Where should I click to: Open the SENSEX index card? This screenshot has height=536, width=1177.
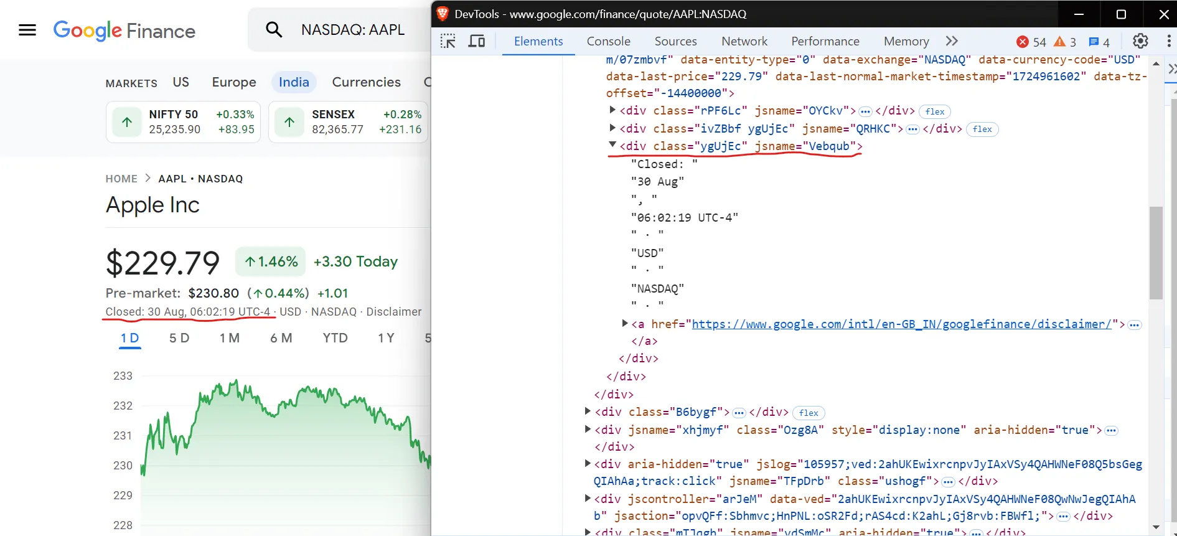coord(349,122)
